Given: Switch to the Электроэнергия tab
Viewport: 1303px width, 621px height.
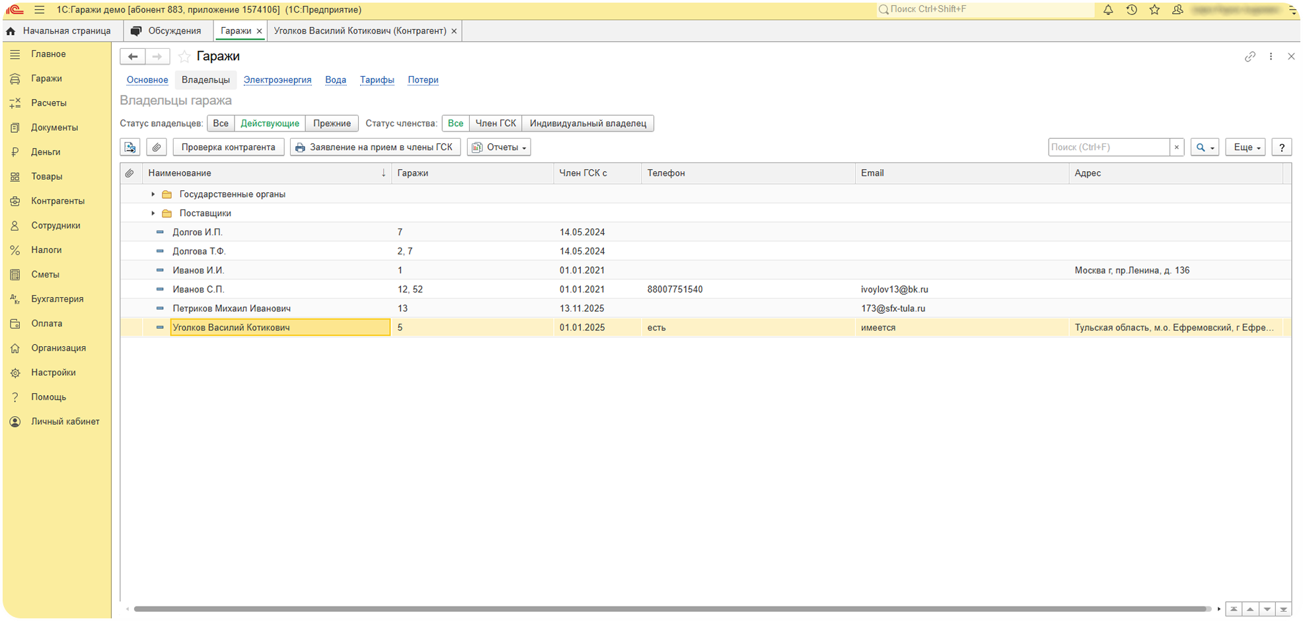Looking at the screenshot, I should (x=278, y=80).
